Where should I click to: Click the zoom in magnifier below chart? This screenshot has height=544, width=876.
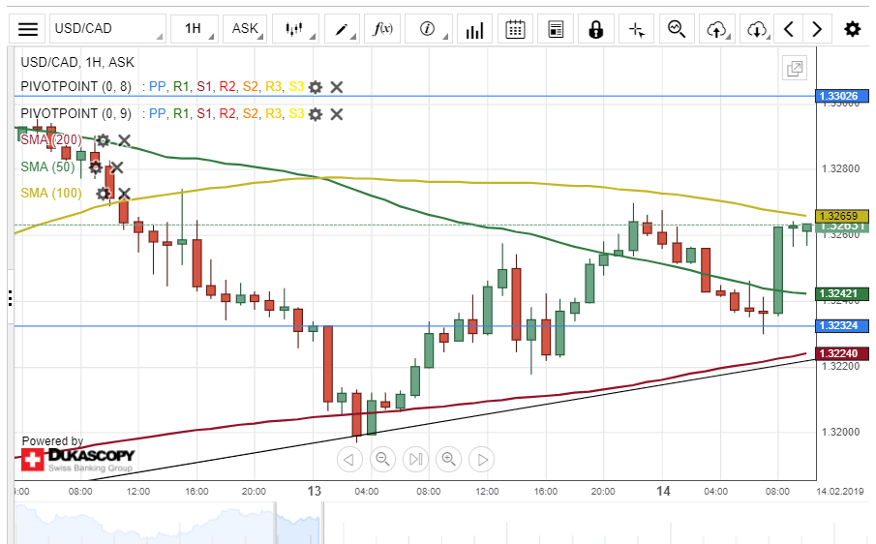(448, 459)
